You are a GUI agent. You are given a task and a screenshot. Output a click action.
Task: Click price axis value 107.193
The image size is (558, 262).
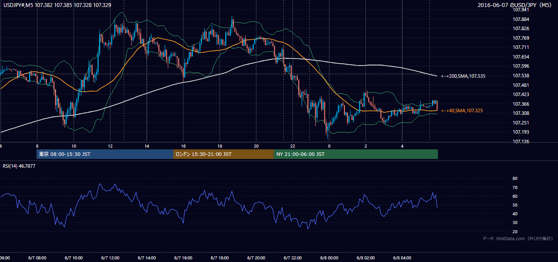coord(520,132)
